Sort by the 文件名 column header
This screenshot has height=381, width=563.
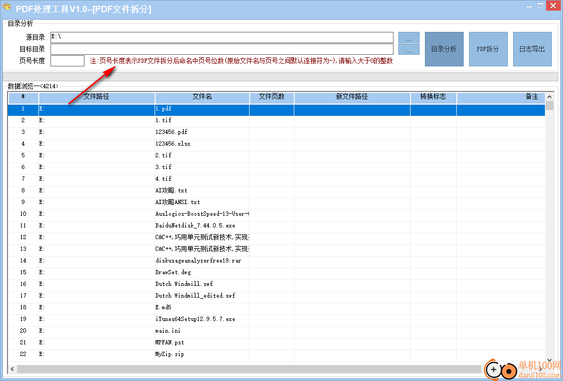(x=202, y=97)
